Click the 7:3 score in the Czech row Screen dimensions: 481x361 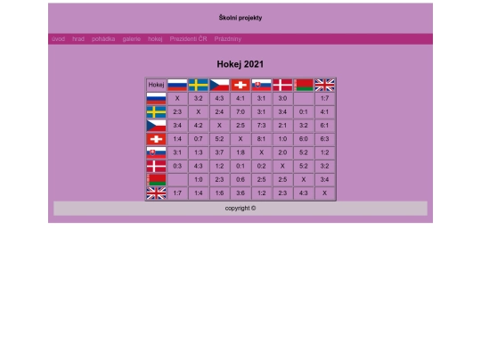tap(261, 126)
